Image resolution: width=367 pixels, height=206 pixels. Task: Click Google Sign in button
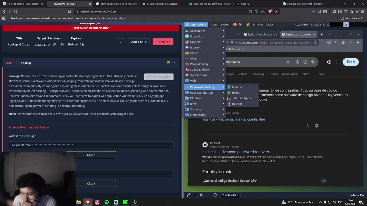(x=350, y=62)
